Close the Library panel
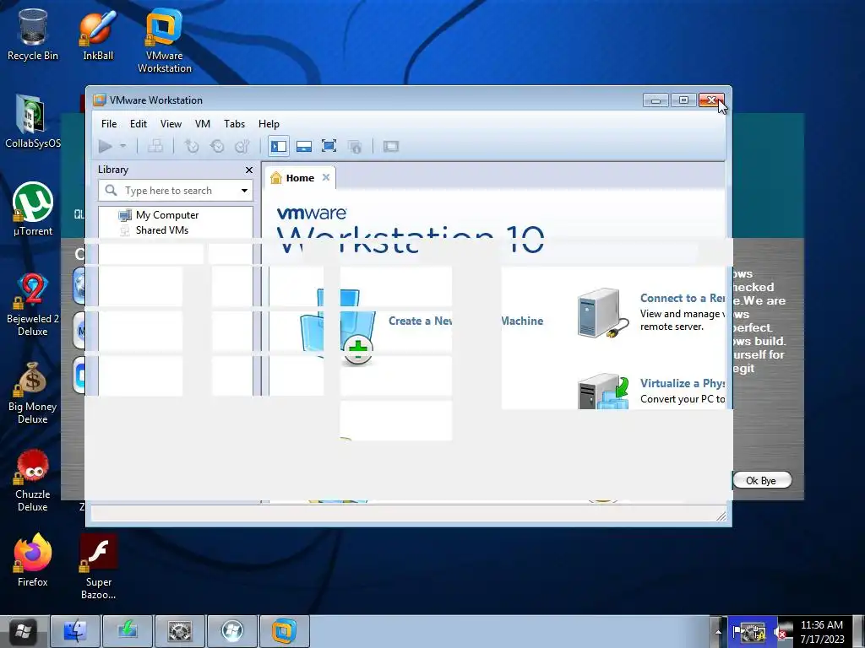The height and width of the screenshot is (648, 865). (249, 170)
